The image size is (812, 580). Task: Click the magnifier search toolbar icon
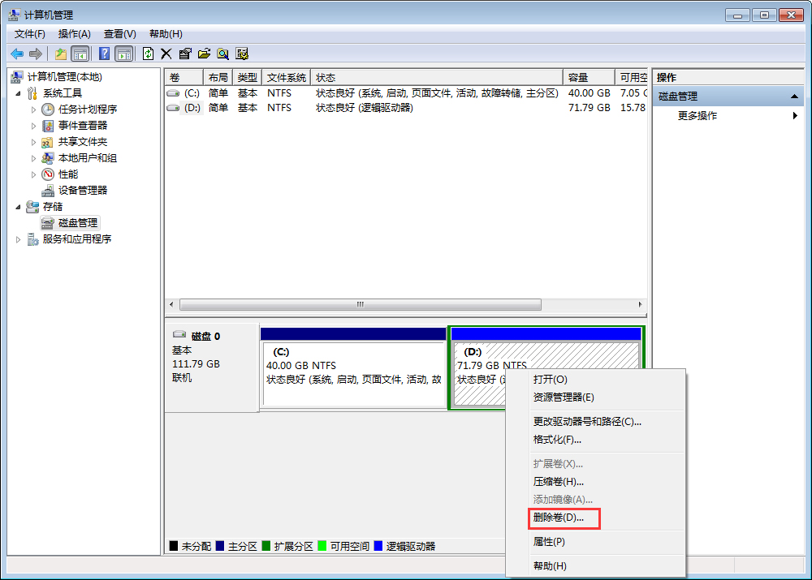pyautogui.click(x=223, y=54)
